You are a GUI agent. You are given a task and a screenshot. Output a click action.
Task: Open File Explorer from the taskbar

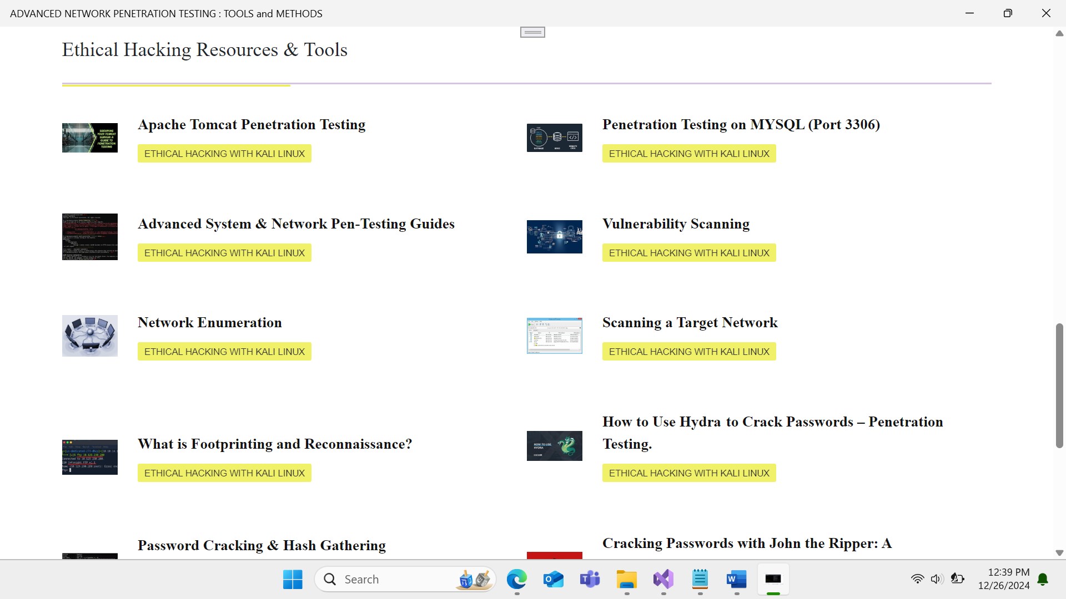(626, 580)
